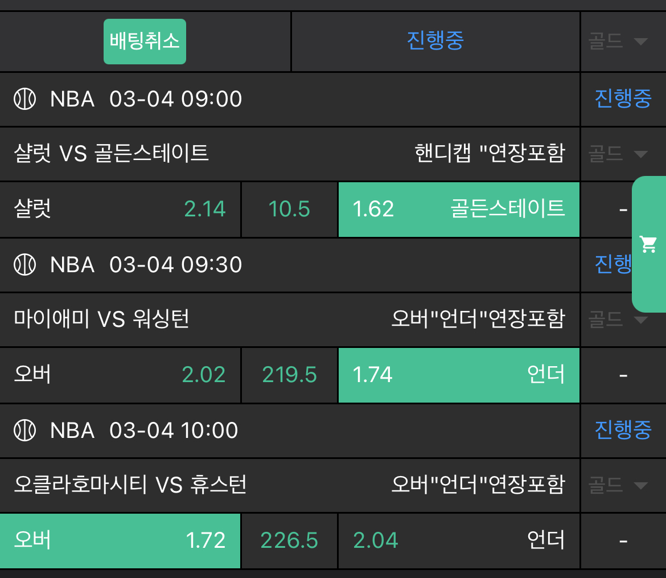Open the top header 골드 dropdown
This screenshot has width=666, height=578.
point(618,42)
